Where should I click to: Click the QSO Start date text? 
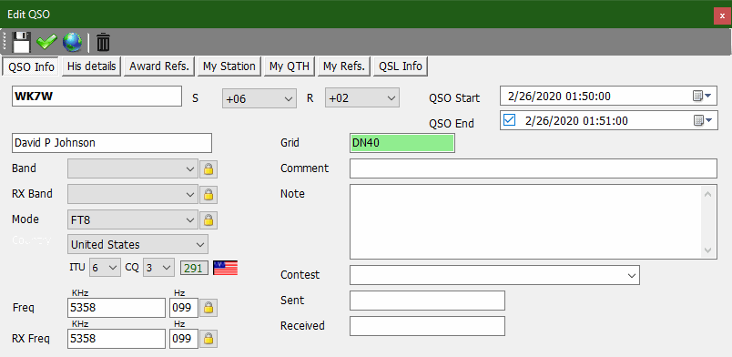click(x=559, y=97)
